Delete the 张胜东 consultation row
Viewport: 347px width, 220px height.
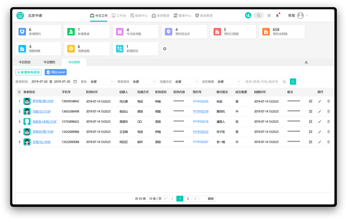328,122
